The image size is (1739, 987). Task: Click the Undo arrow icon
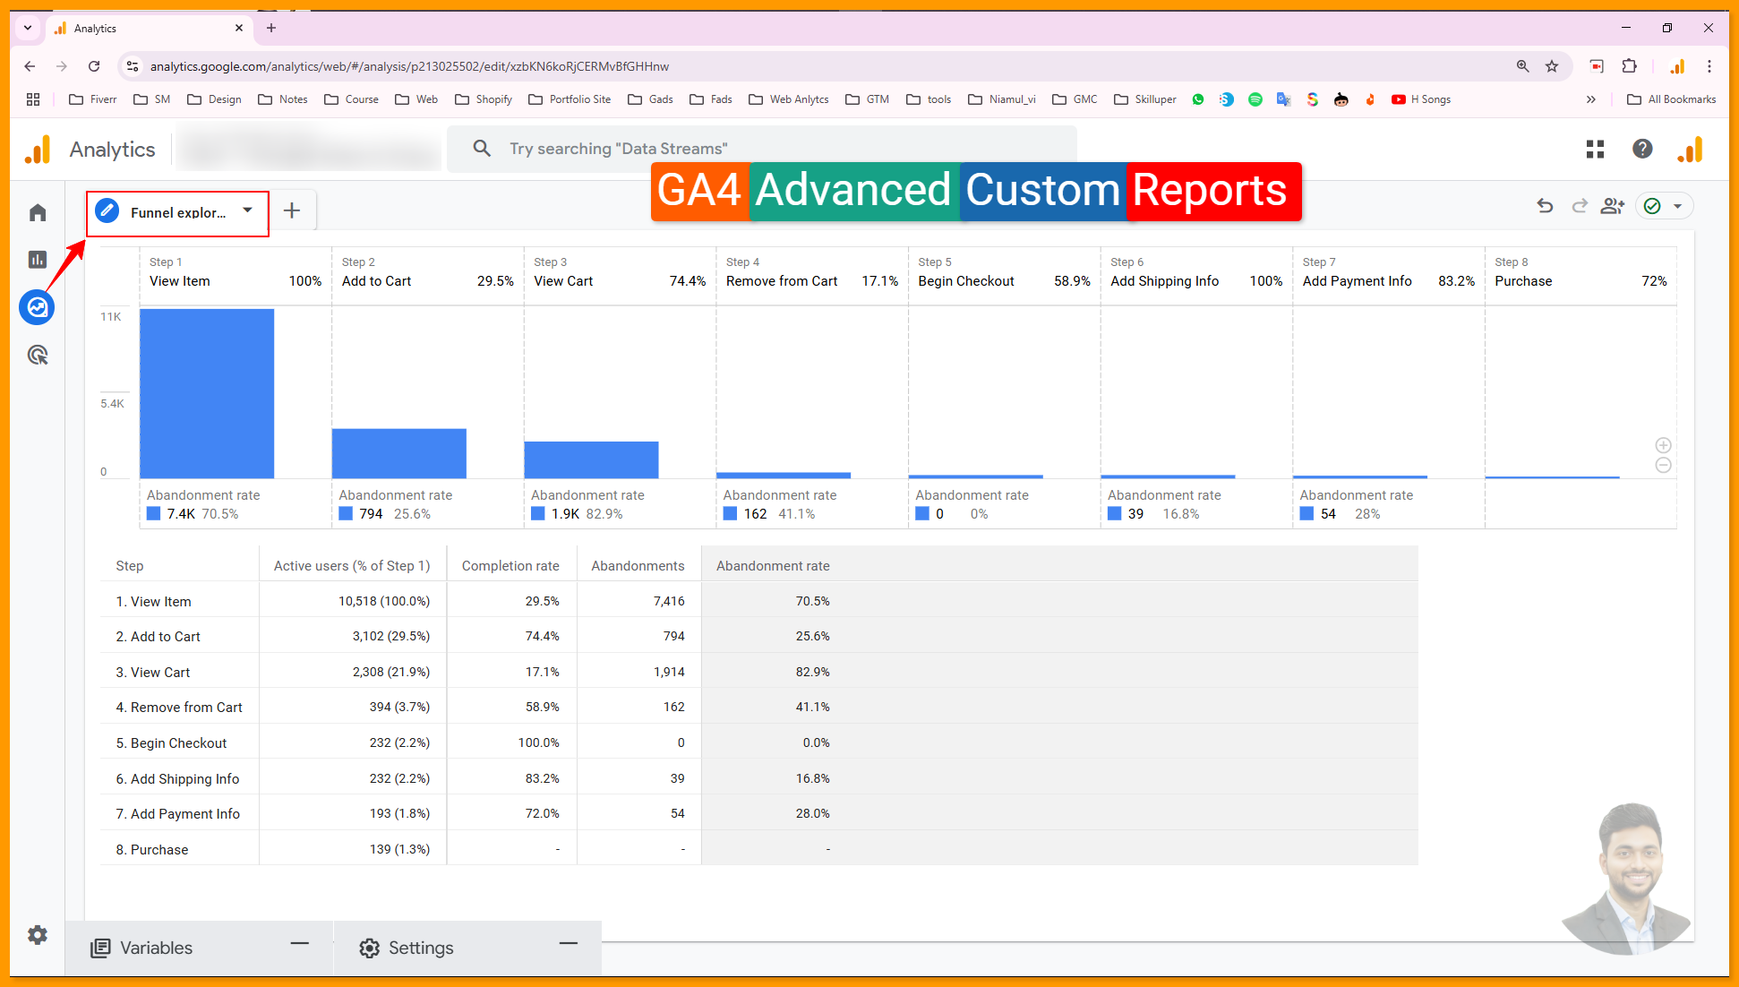coord(1545,206)
